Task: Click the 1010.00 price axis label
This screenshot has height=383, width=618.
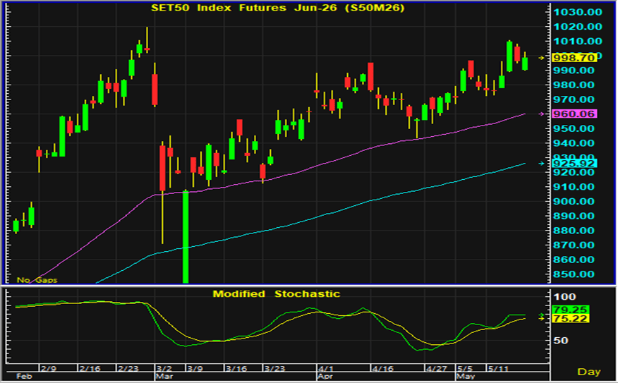Action: [578, 42]
